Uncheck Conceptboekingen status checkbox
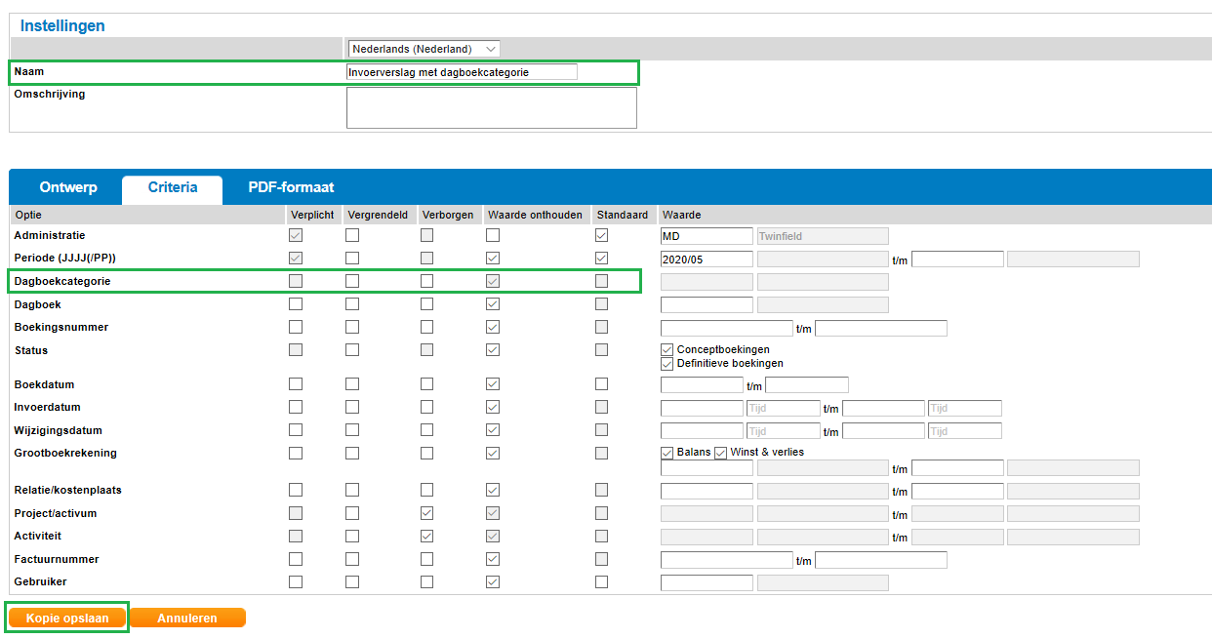This screenshot has width=1212, height=639. [x=667, y=349]
